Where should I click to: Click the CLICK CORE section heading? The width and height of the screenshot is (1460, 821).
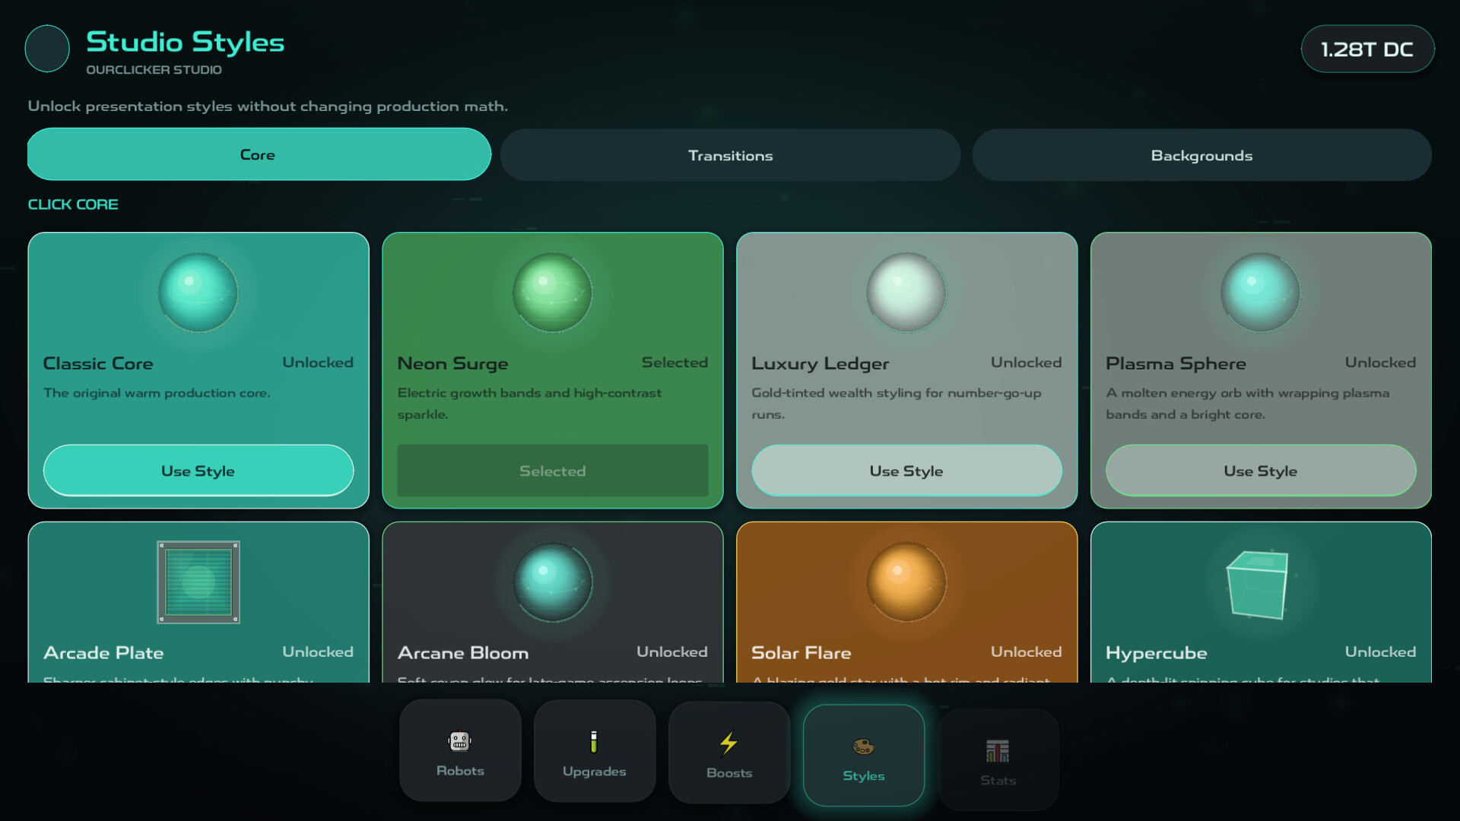(x=73, y=204)
